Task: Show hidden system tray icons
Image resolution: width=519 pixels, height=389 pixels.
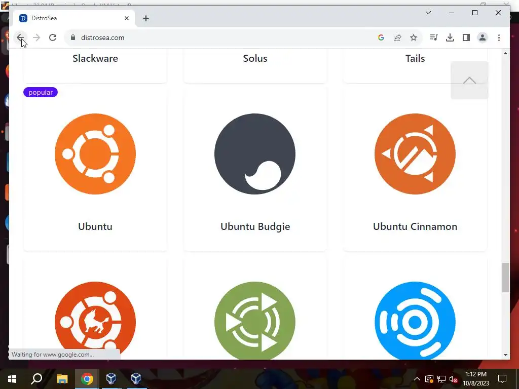Action: (x=417, y=379)
